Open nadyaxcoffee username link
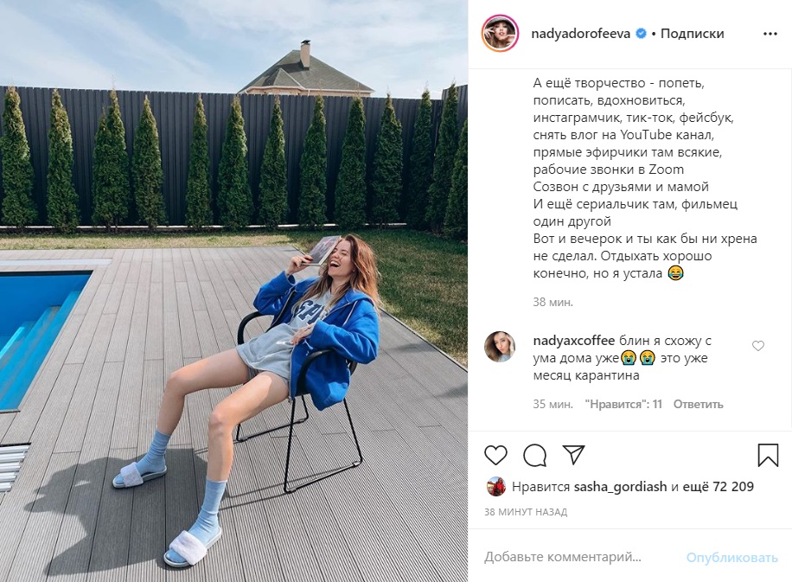This screenshot has width=792, height=582. pos(574,341)
